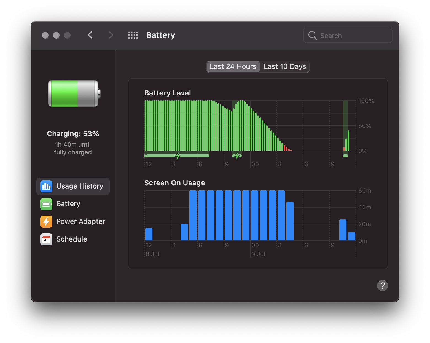Viewport: 430px width, 343px height.
Task: Click the green battery status graphic
Action: click(73, 93)
